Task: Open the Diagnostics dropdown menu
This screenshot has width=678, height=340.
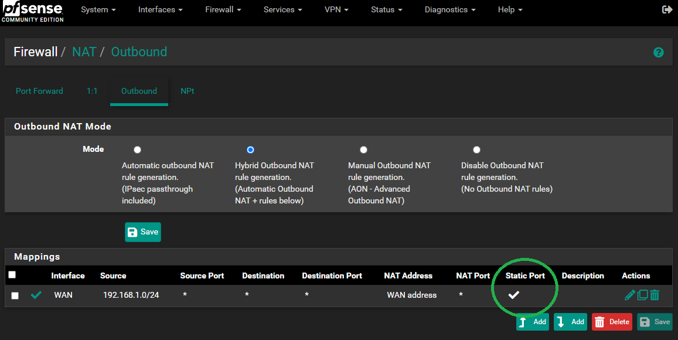Action: click(449, 9)
